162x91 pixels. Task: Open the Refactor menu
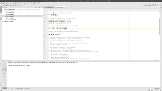pos(20,3)
